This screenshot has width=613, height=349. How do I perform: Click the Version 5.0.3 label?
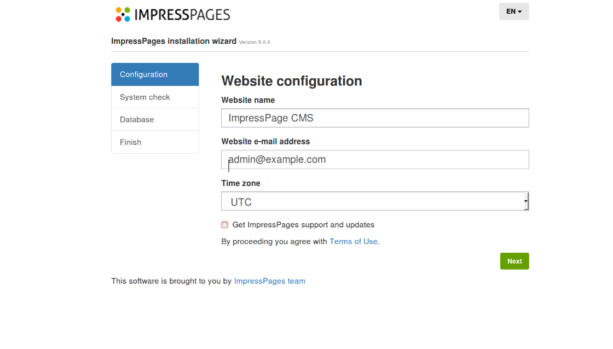[255, 42]
